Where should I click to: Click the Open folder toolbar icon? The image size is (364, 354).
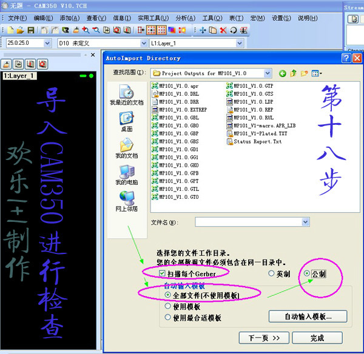[21, 30]
